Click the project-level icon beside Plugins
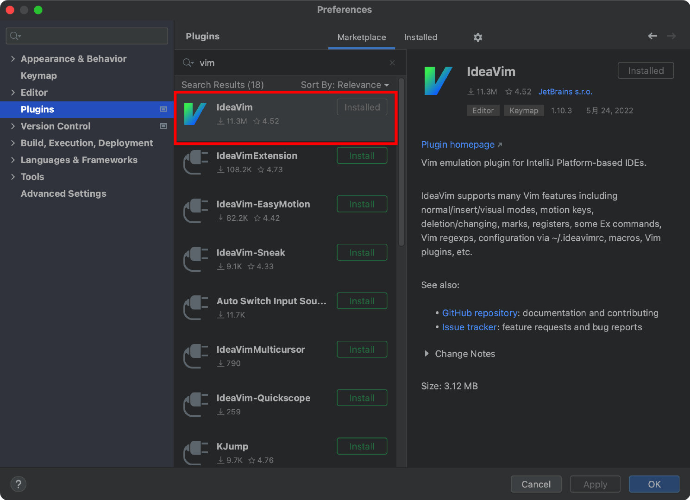The height and width of the screenshot is (500, 690). (x=163, y=109)
